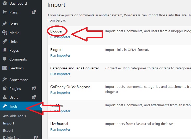Open external link icon beside Delete Site
This screenshot has height=139, width=191.
pos(36,137)
